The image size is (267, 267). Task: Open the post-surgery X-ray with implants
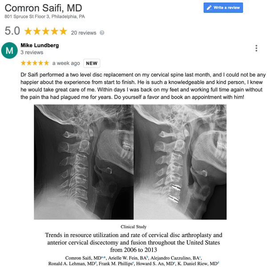pos(180,162)
